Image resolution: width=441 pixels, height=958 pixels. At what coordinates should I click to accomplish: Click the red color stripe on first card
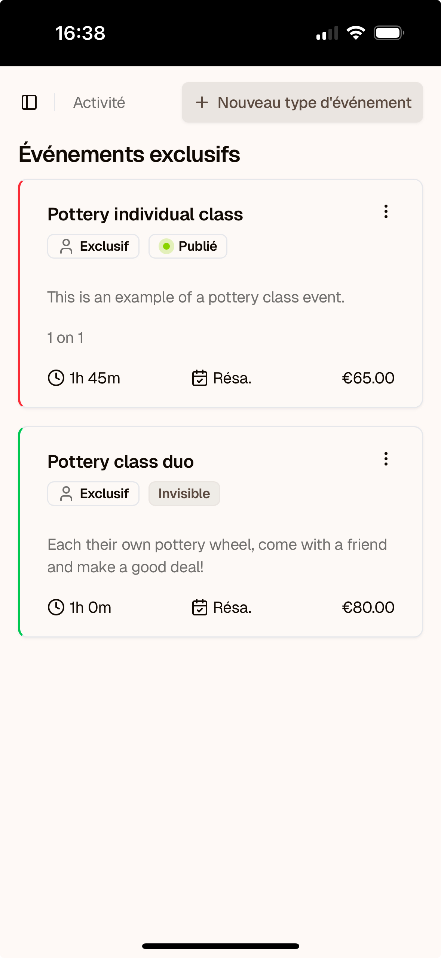[x=20, y=293]
